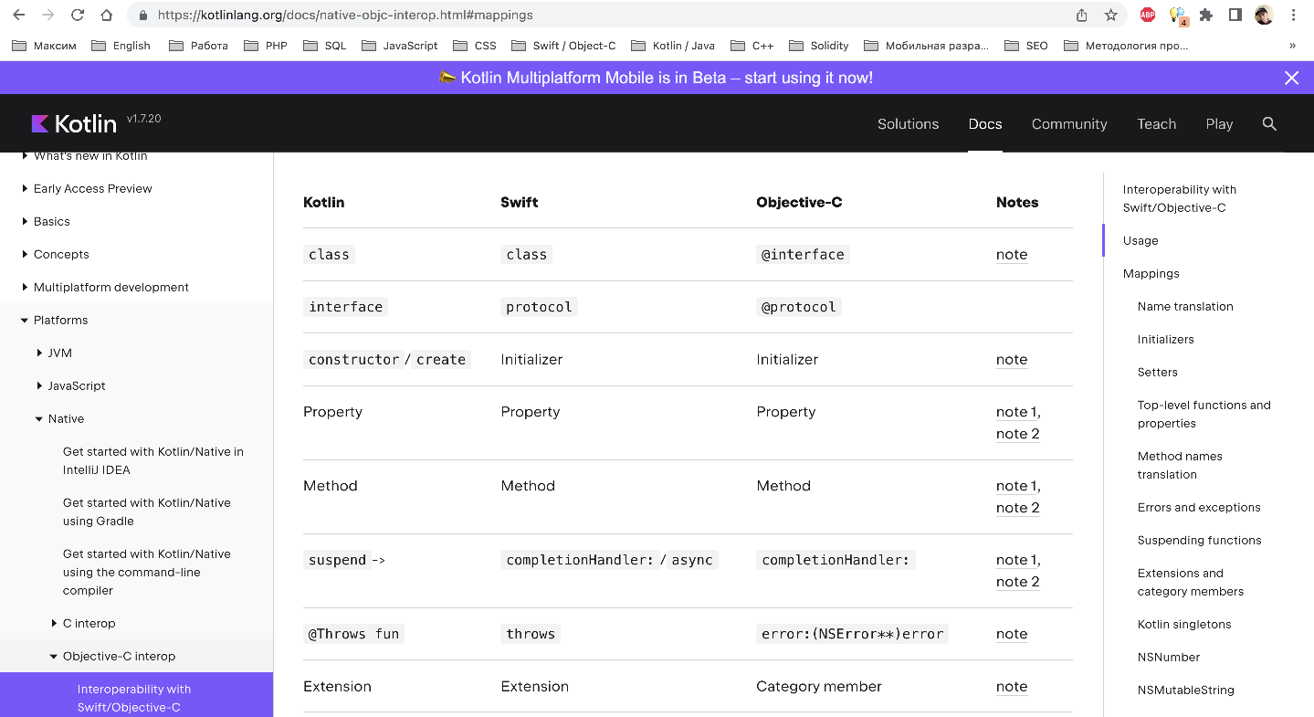Image resolution: width=1314 pixels, height=717 pixels.
Task: Open the CSS bookmarks folder
Action: 475,46
